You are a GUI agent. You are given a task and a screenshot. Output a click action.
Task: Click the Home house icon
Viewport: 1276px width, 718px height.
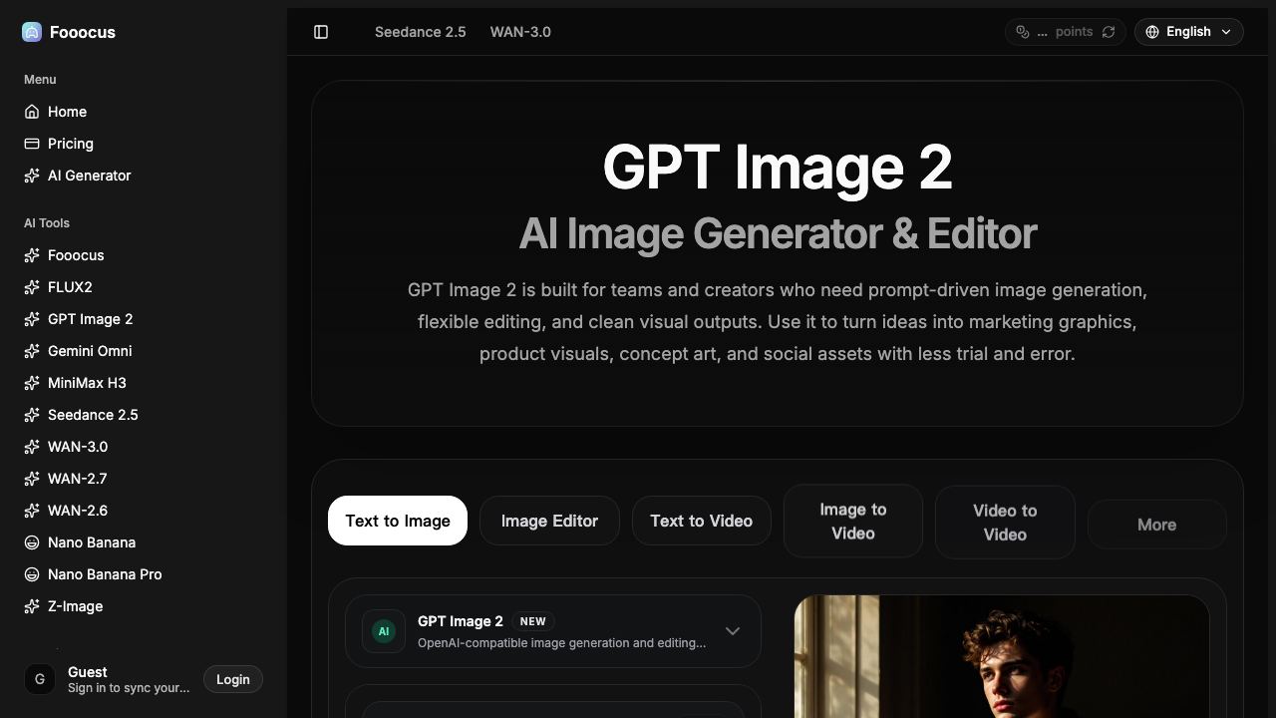click(x=32, y=112)
